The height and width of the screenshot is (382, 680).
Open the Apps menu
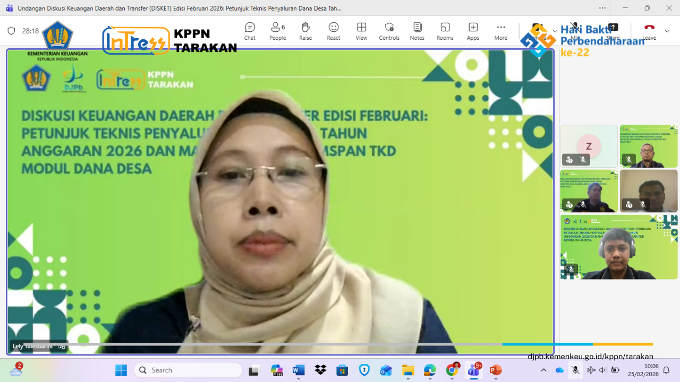click(x=473, y=31)
